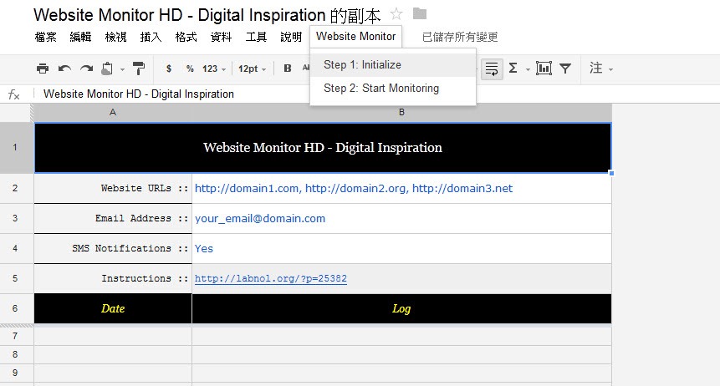The width and height of the screenshot is (720, 386).
Task: Click the Log header cell
Action: (401, 308)
